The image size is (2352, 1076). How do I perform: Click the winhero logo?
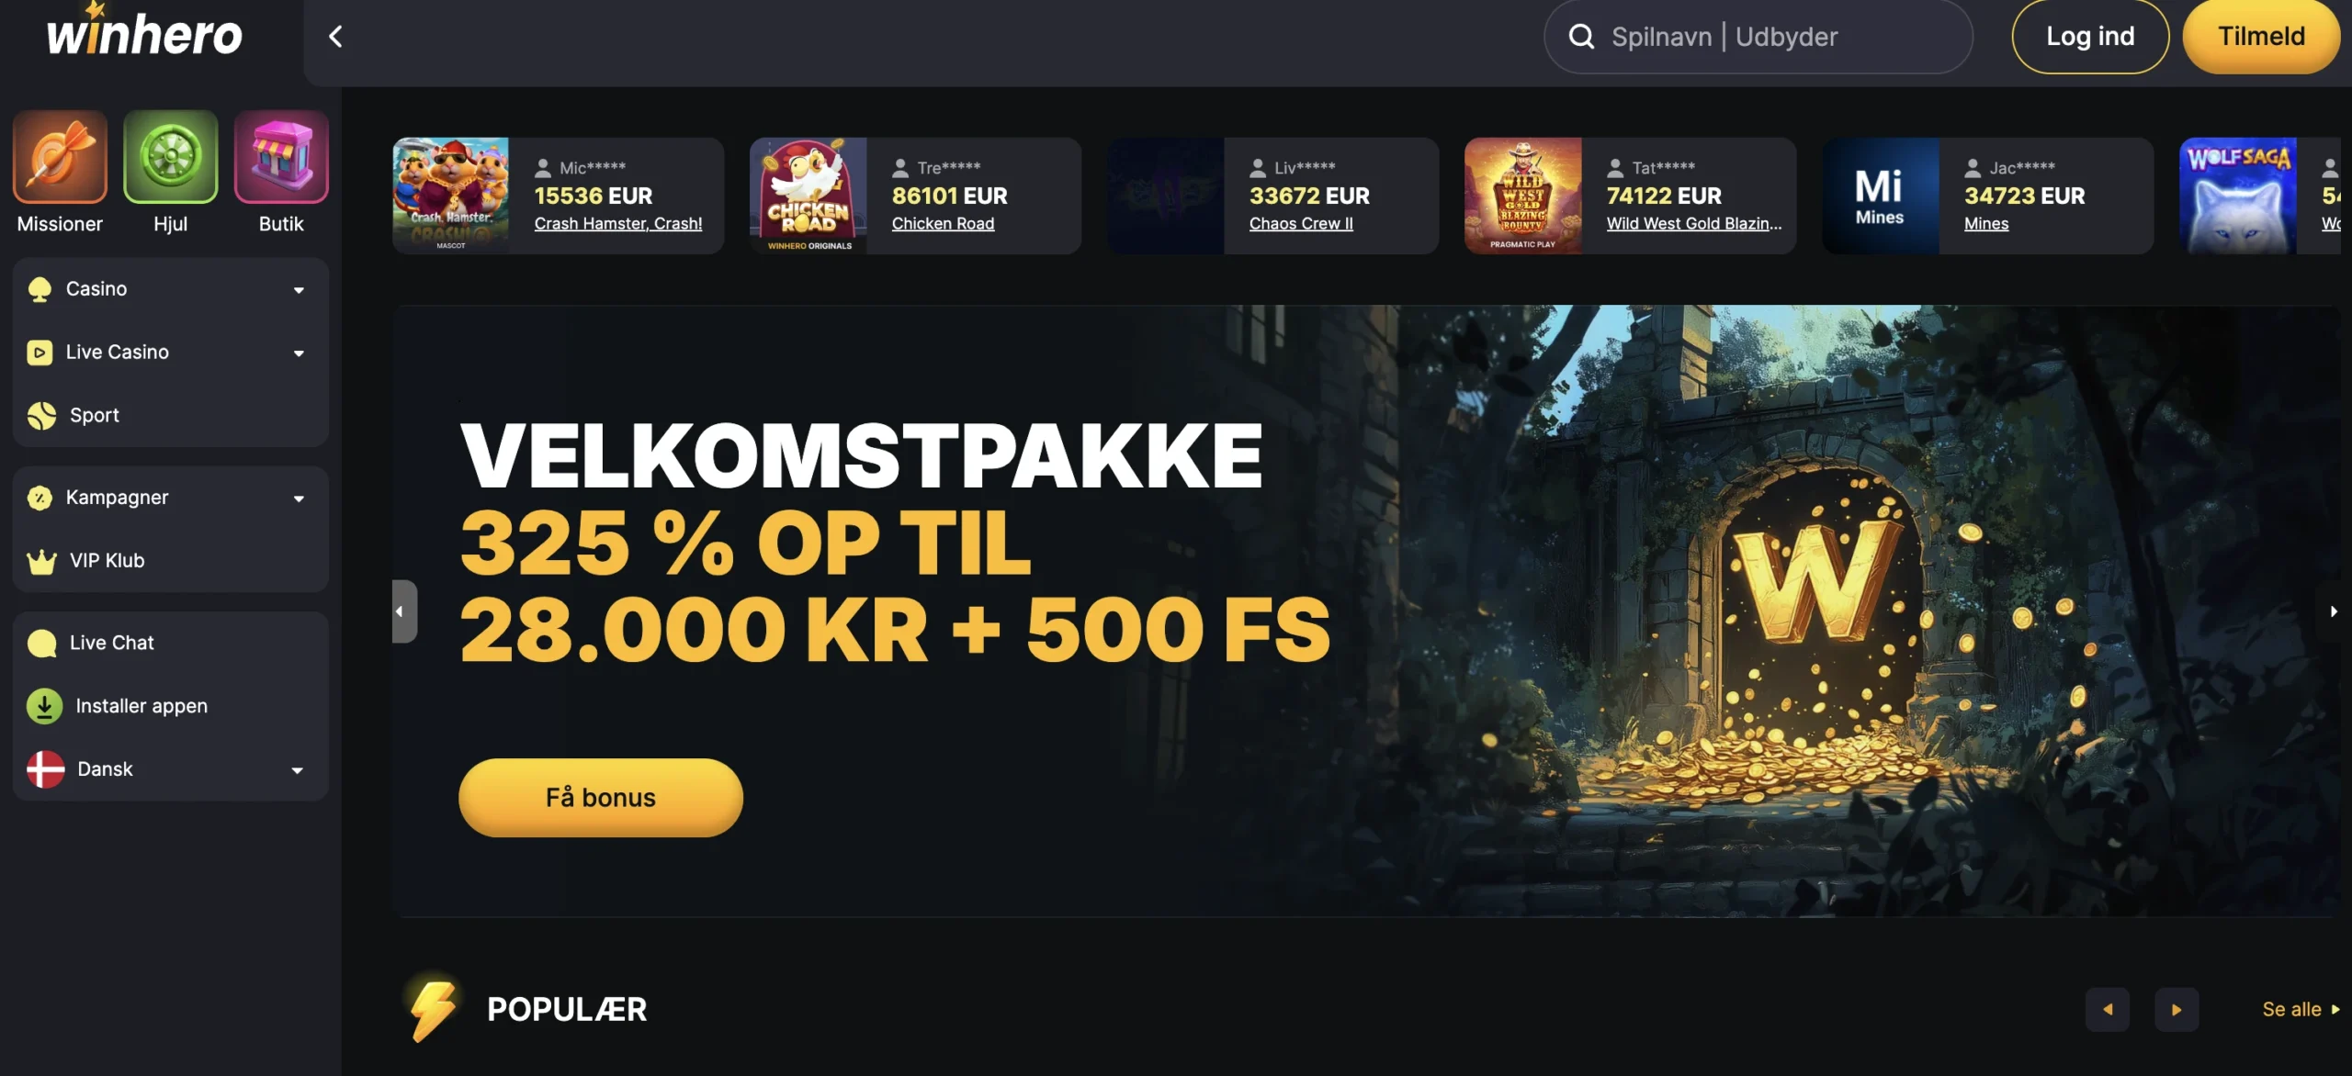(x=145, y=33)
